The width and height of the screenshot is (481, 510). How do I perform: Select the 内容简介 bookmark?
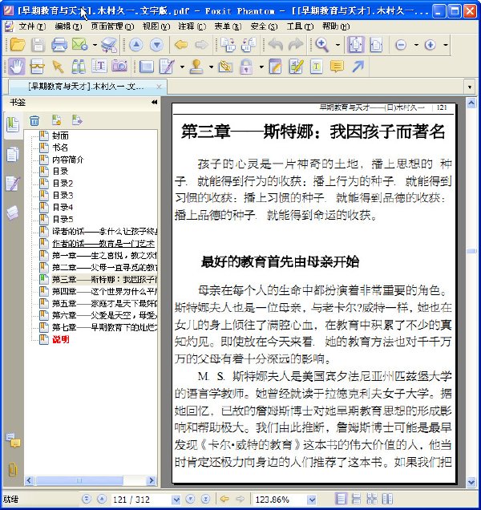click(x=68, y=160)
